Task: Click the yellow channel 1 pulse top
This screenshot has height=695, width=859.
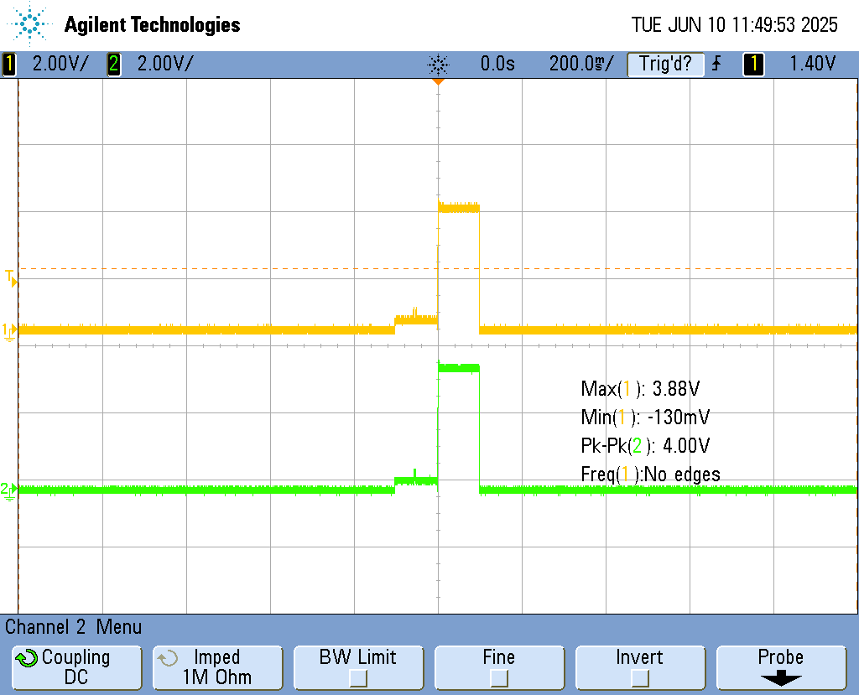Action: [459, 208]
